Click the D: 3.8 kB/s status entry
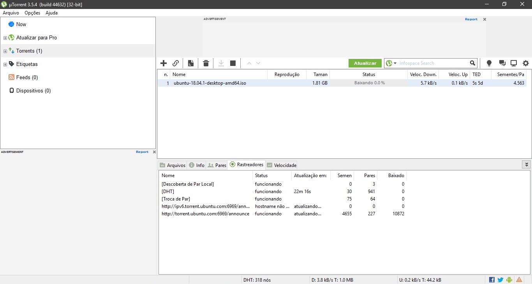The image size is (532, 284). click(x=332, y=280)
